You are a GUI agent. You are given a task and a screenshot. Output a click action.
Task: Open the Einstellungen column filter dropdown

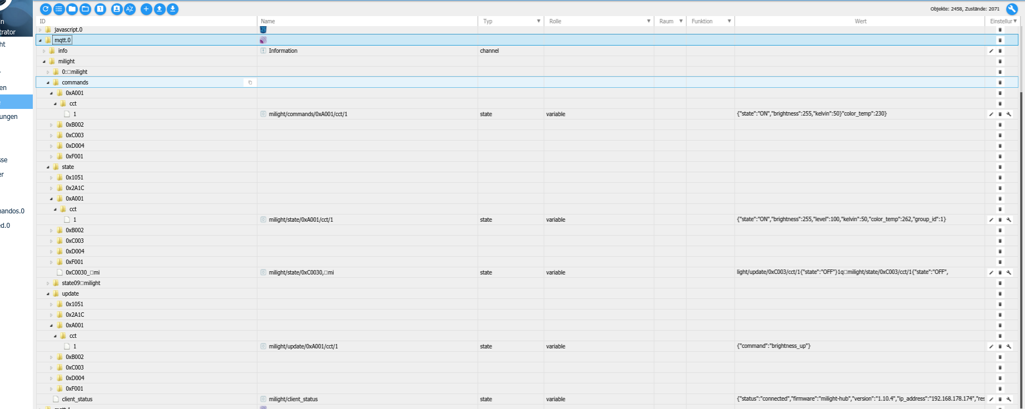[1015, 21]
